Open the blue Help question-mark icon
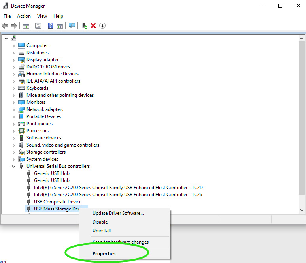Screen dimensions: 306x263 click(x=50, y=26)
